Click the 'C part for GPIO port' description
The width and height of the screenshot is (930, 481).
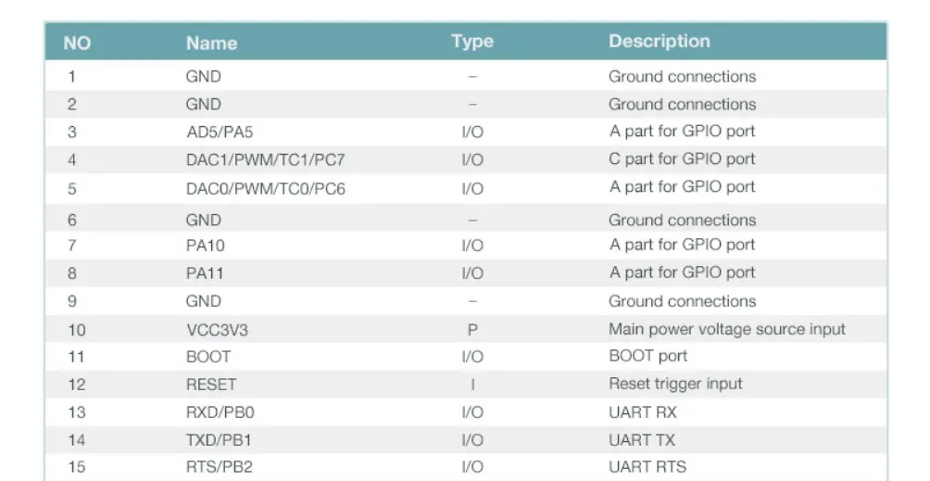[682, 159]
